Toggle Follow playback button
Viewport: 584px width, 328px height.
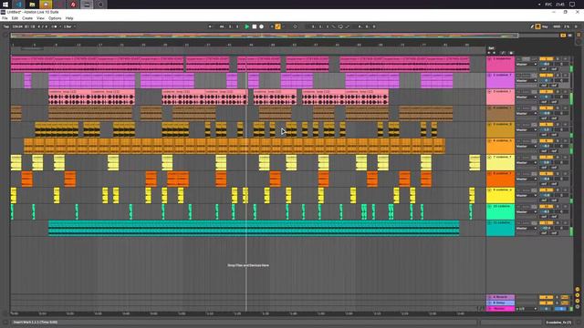210,26
